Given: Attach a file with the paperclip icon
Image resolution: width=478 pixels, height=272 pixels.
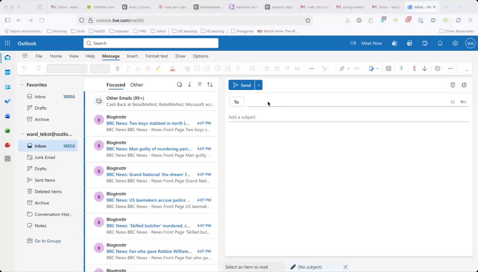Looking at the screenshot, I should [x=342, y=68].
